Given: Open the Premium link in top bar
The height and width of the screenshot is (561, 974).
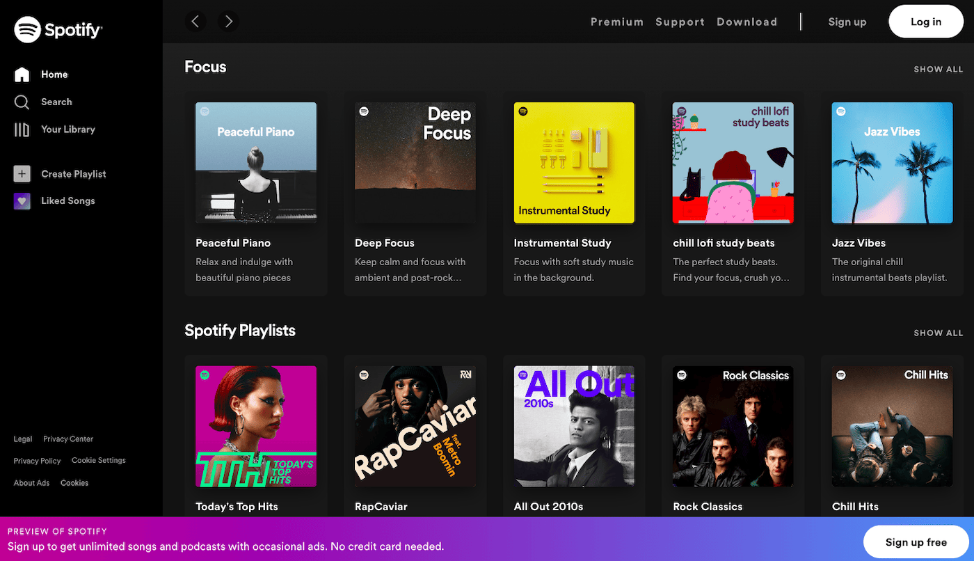Looking at the screenshot, I should [617, 22].
